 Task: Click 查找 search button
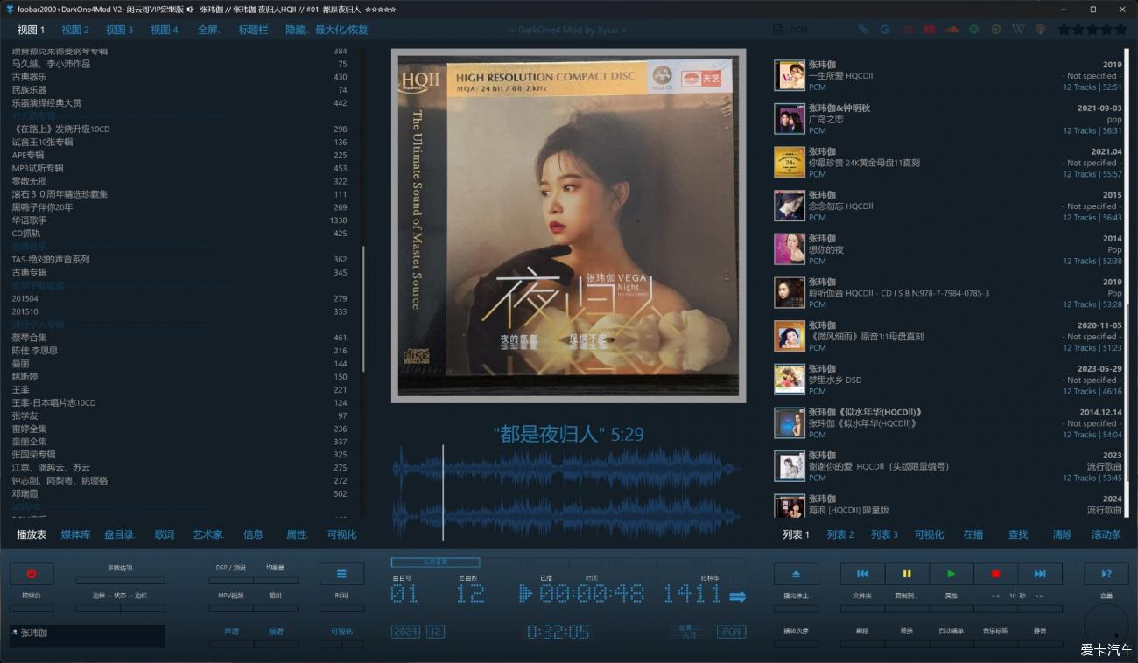1018,534
